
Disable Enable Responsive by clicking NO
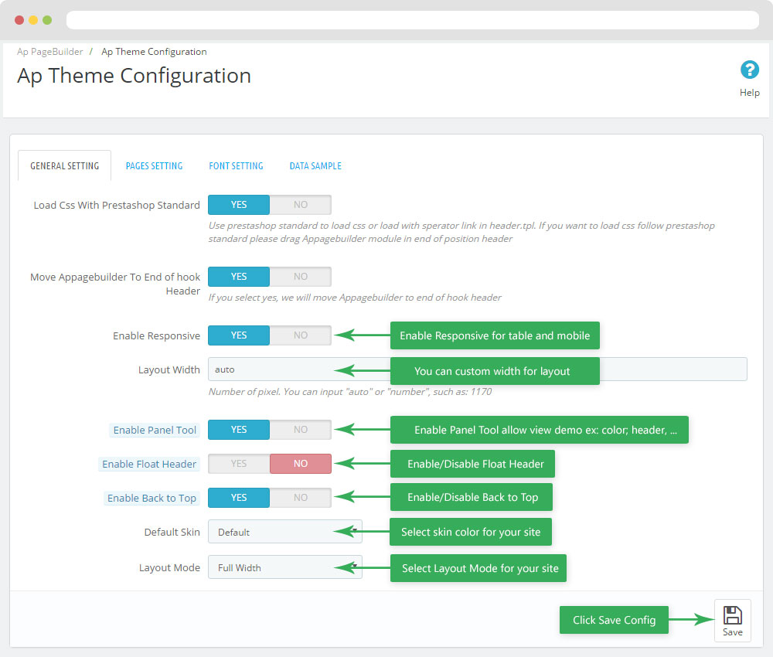[300, 335]
